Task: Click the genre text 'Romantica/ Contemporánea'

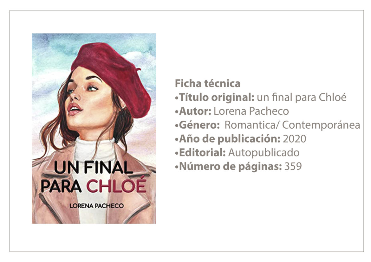Action: pyautogui.click(x=292, y=125)
